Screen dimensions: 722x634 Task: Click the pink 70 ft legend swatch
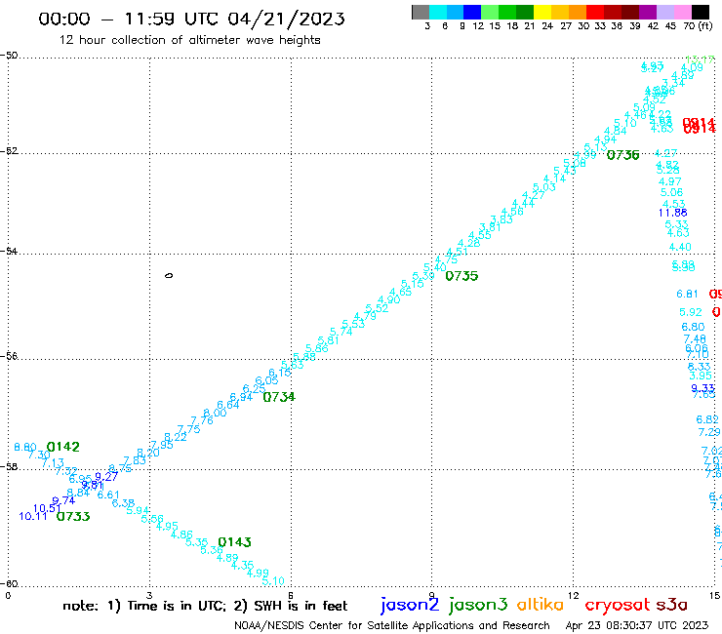point(682,12)
